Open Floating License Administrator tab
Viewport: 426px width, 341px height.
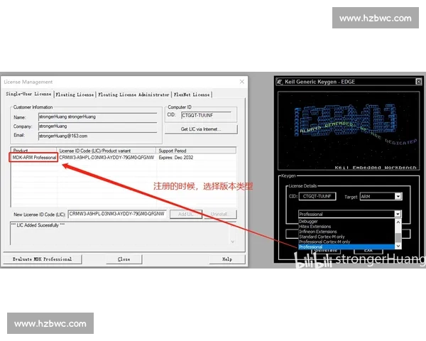pos(133,94)
